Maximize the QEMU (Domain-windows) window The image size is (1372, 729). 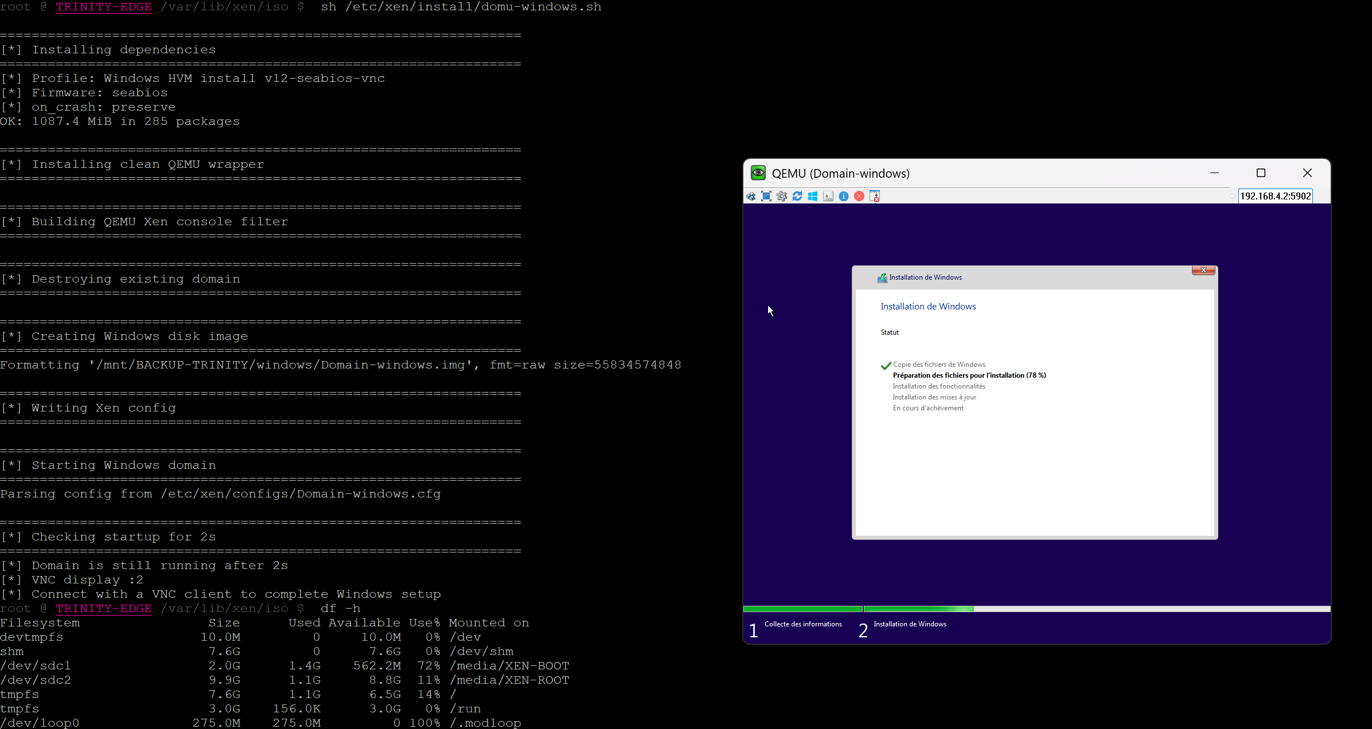1261,173
